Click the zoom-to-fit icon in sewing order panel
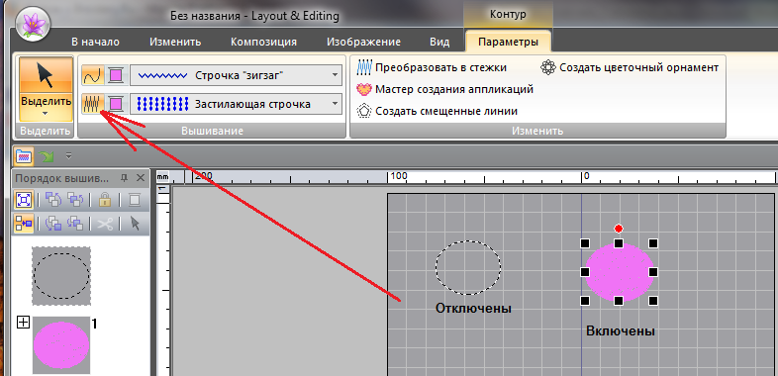The image size is (778, 376). point(24,200)
